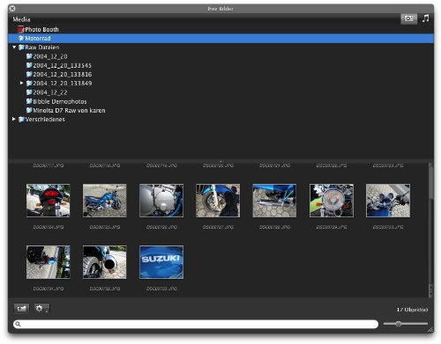Select the handlebar and gauges photo
The height and width of the screenshot is (344, 441).
[388, 201]
